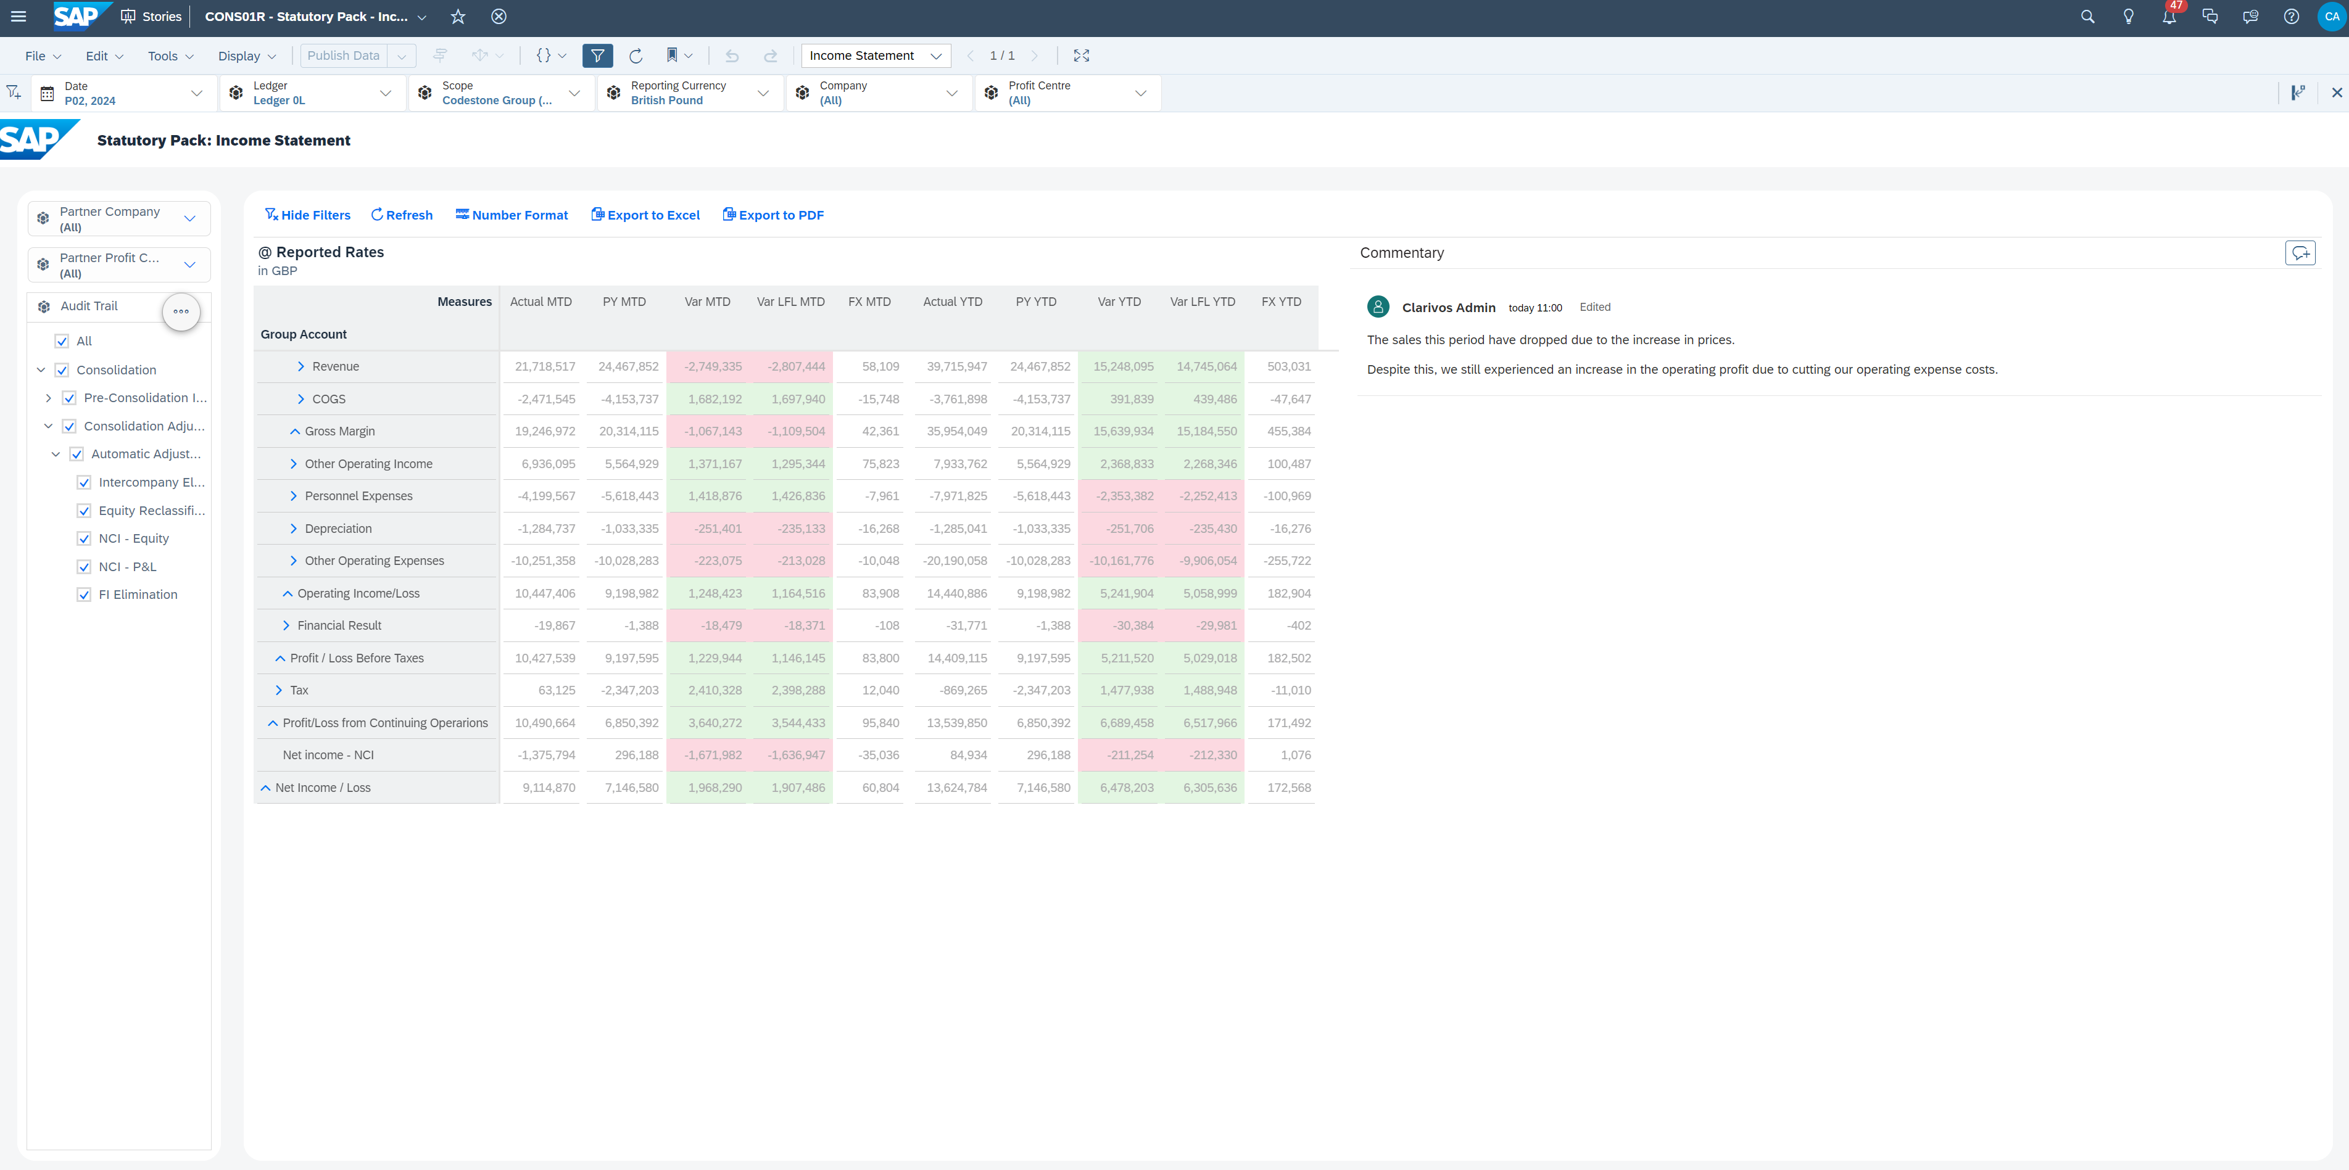This screenshot has height=1170, width=2349.
Task: Open the CA user profile avatar
Action: [2332, 17]
